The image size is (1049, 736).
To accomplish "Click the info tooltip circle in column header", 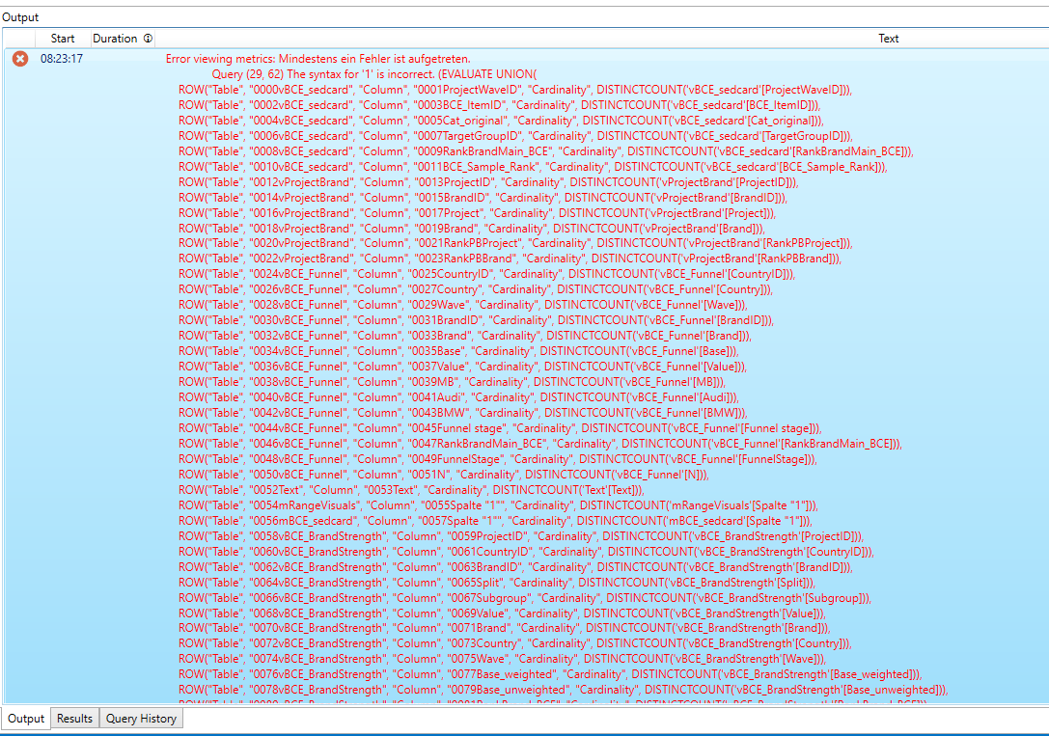I will click(x=148, y=39).
